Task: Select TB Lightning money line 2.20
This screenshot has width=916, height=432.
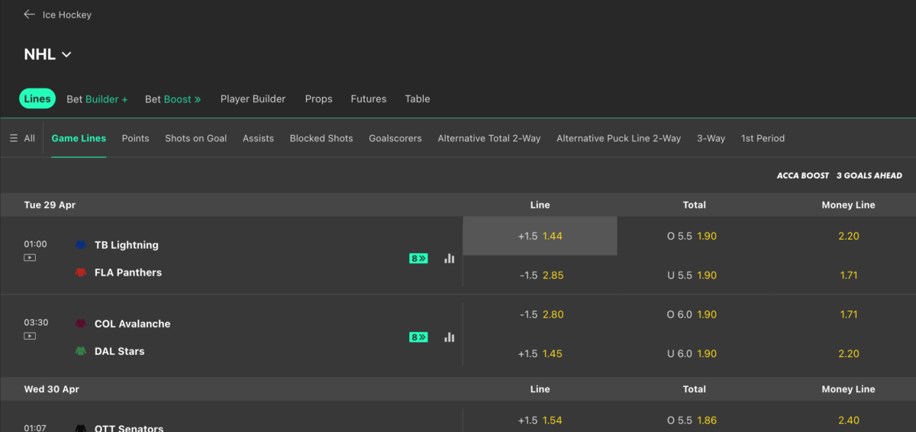Action: [848, 236]
